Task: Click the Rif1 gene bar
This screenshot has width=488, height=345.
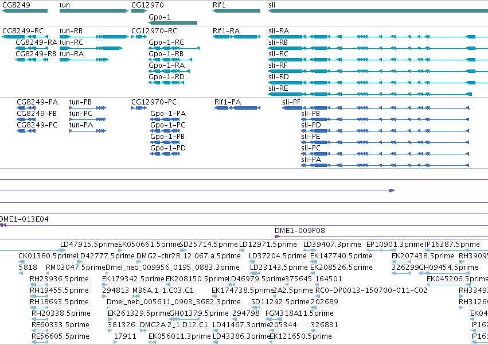Action: 236,11
